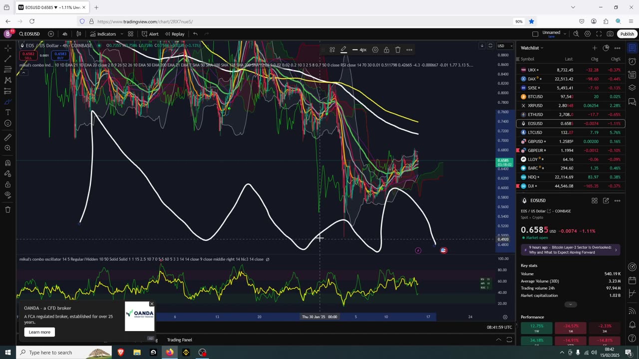Open the Bitcoin Layer-2 news headline
This screenshot has height=359, width=639.
click(x=571, y=250)
